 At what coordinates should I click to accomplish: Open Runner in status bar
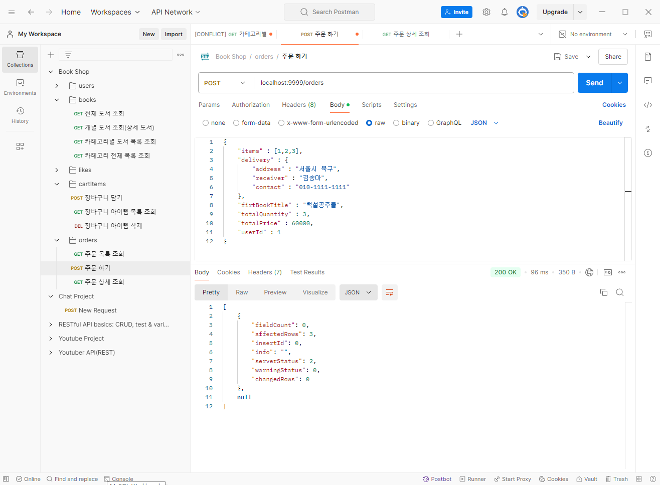(x=473, y=479)
